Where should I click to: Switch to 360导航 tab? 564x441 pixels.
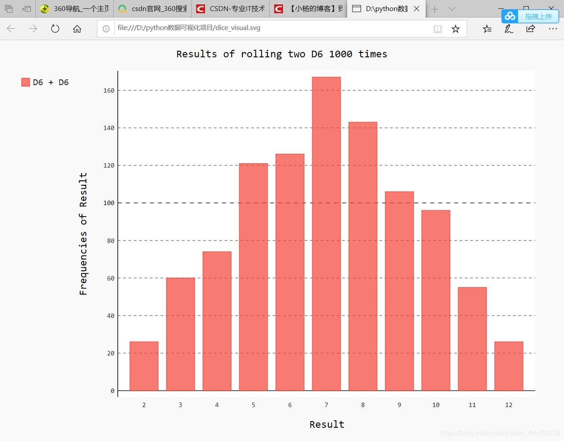(74, 9)
